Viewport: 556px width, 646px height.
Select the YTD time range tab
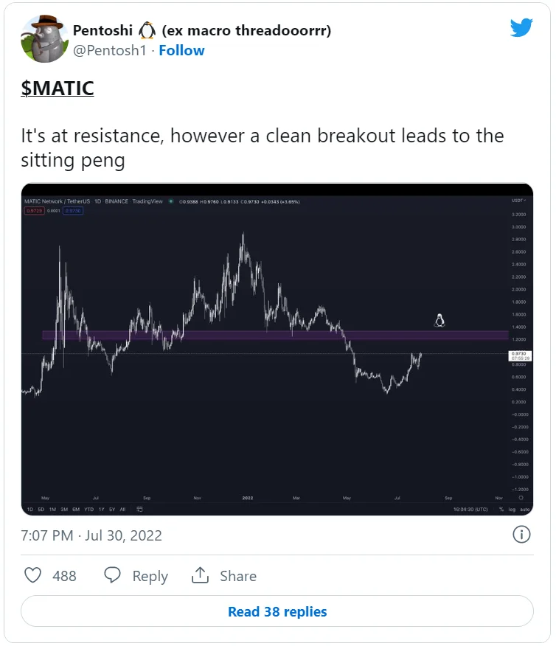click(x=89, y=509)
